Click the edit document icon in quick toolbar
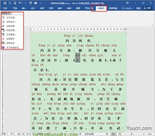 point(31,3)
